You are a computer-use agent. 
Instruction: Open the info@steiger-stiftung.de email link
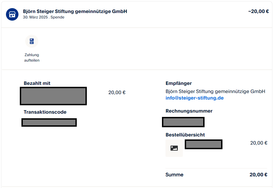tap(195, 98)
